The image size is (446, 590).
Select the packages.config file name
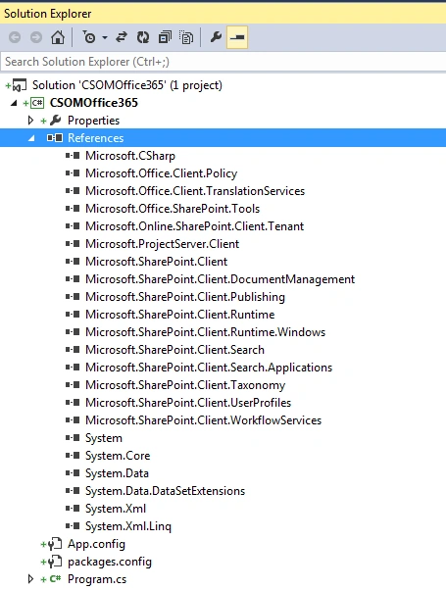click(x=110, y=562)
